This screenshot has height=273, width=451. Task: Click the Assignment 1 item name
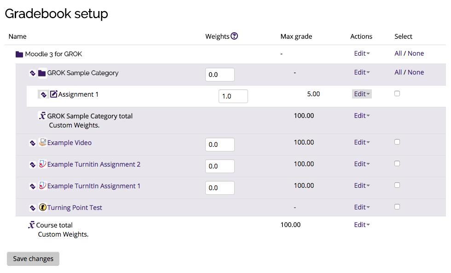pyautogui.click(x=78, y=94)
